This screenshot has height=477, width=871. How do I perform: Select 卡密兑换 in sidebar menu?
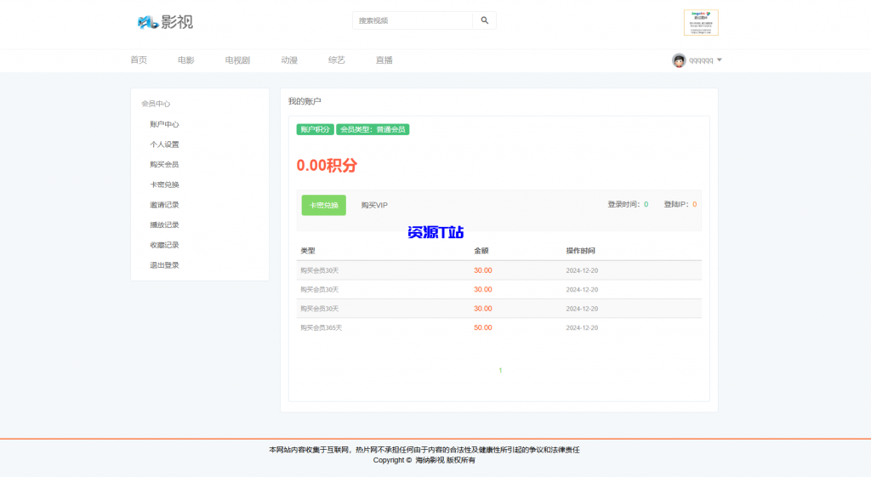pos(164,185)
